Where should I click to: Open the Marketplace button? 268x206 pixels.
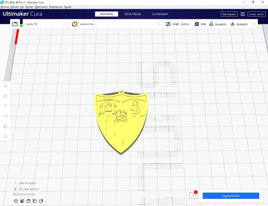[x=229, y=14]
